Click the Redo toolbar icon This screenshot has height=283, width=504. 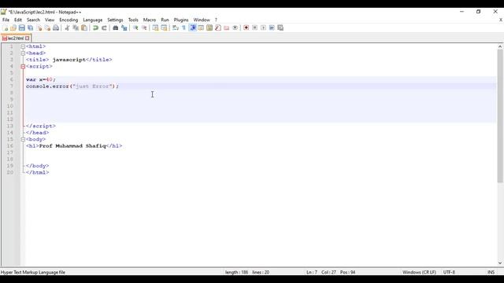[104, 28]
